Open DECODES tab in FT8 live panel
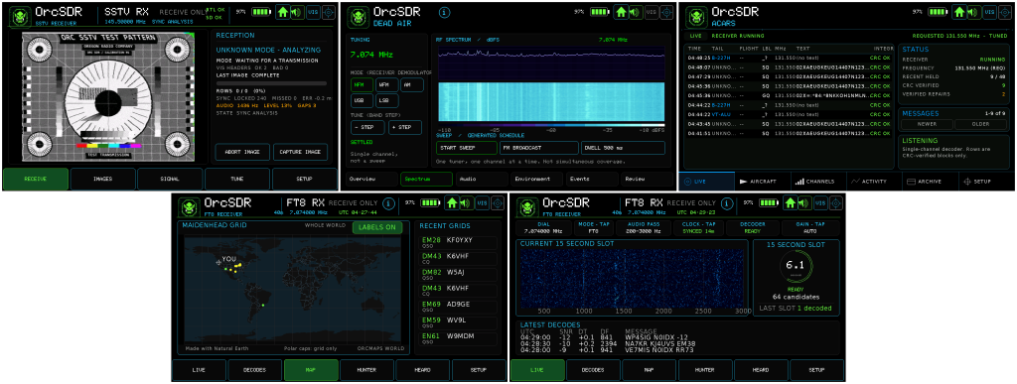 593,370
